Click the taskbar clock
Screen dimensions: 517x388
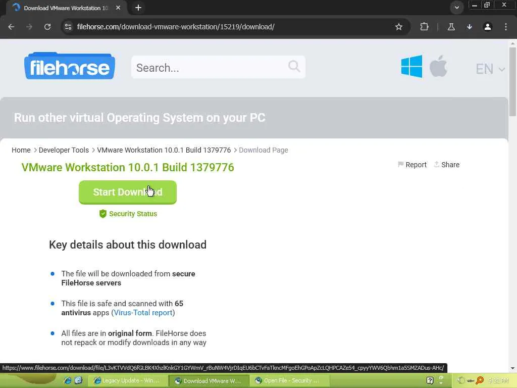[498, 381]
